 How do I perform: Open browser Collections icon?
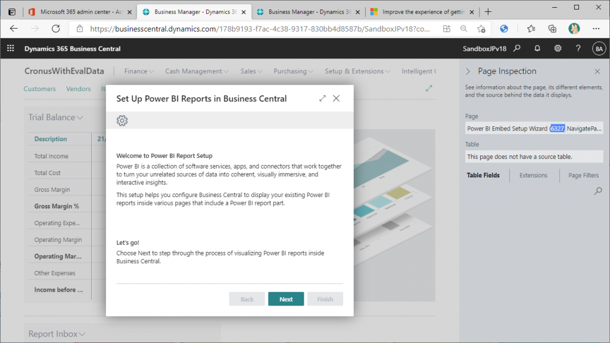552,29
